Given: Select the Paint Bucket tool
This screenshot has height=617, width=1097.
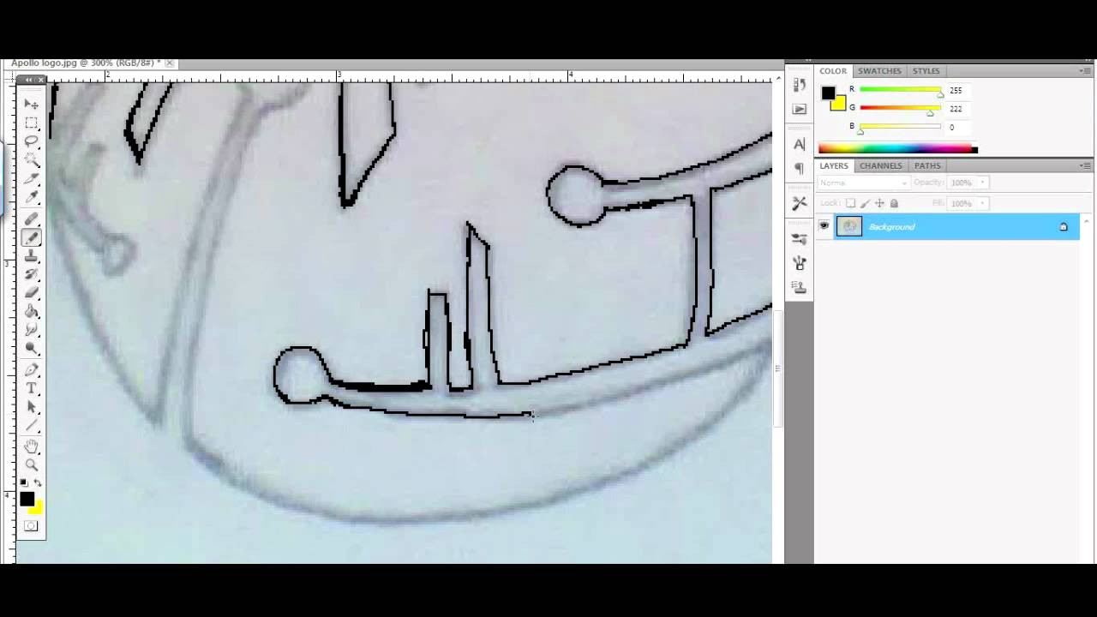Looking at the screenshot, I should coord(32,312).
